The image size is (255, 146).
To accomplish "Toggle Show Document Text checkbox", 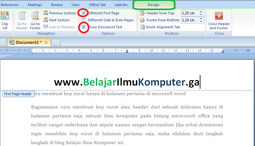I will [x=84, y=27].
